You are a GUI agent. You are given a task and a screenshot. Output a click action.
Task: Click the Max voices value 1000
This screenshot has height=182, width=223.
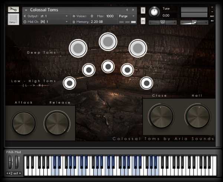tap(110, 16)
